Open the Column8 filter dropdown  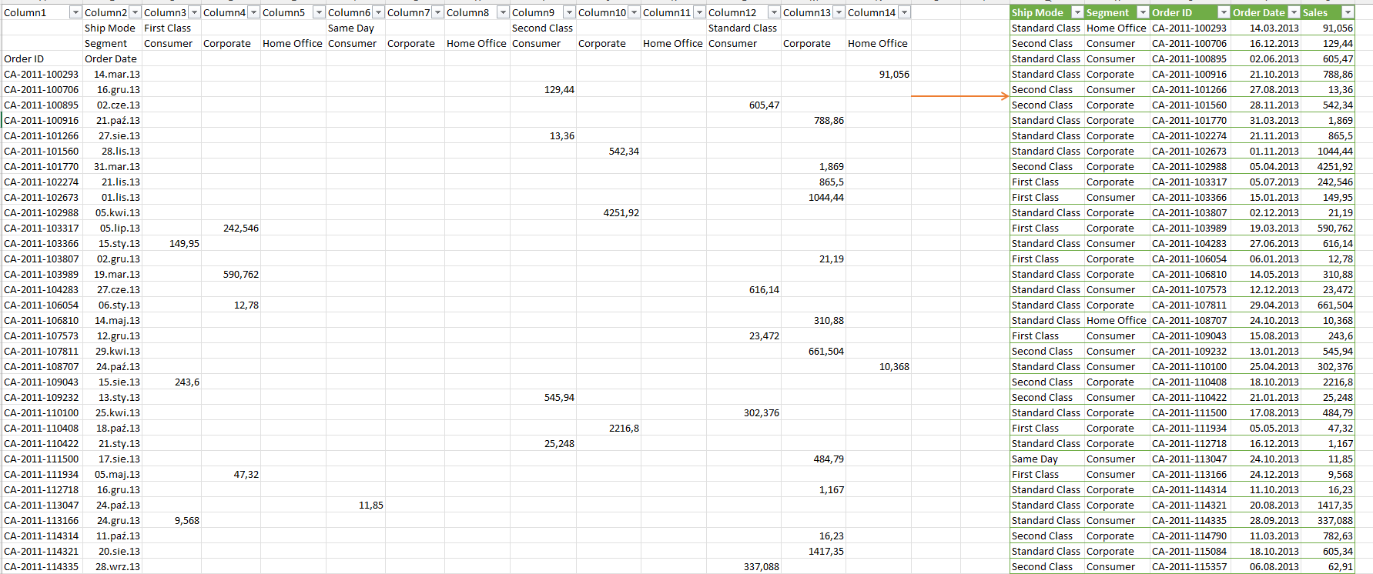[x=503, y=12]
